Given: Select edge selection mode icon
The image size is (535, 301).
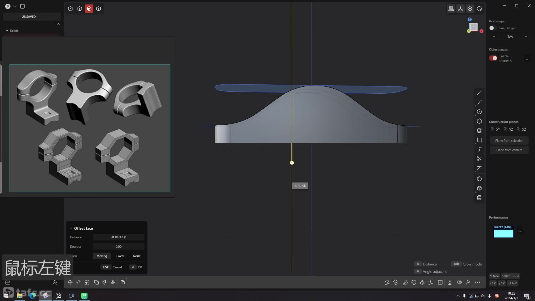Looking at the screenshot, I should [80, 9].
